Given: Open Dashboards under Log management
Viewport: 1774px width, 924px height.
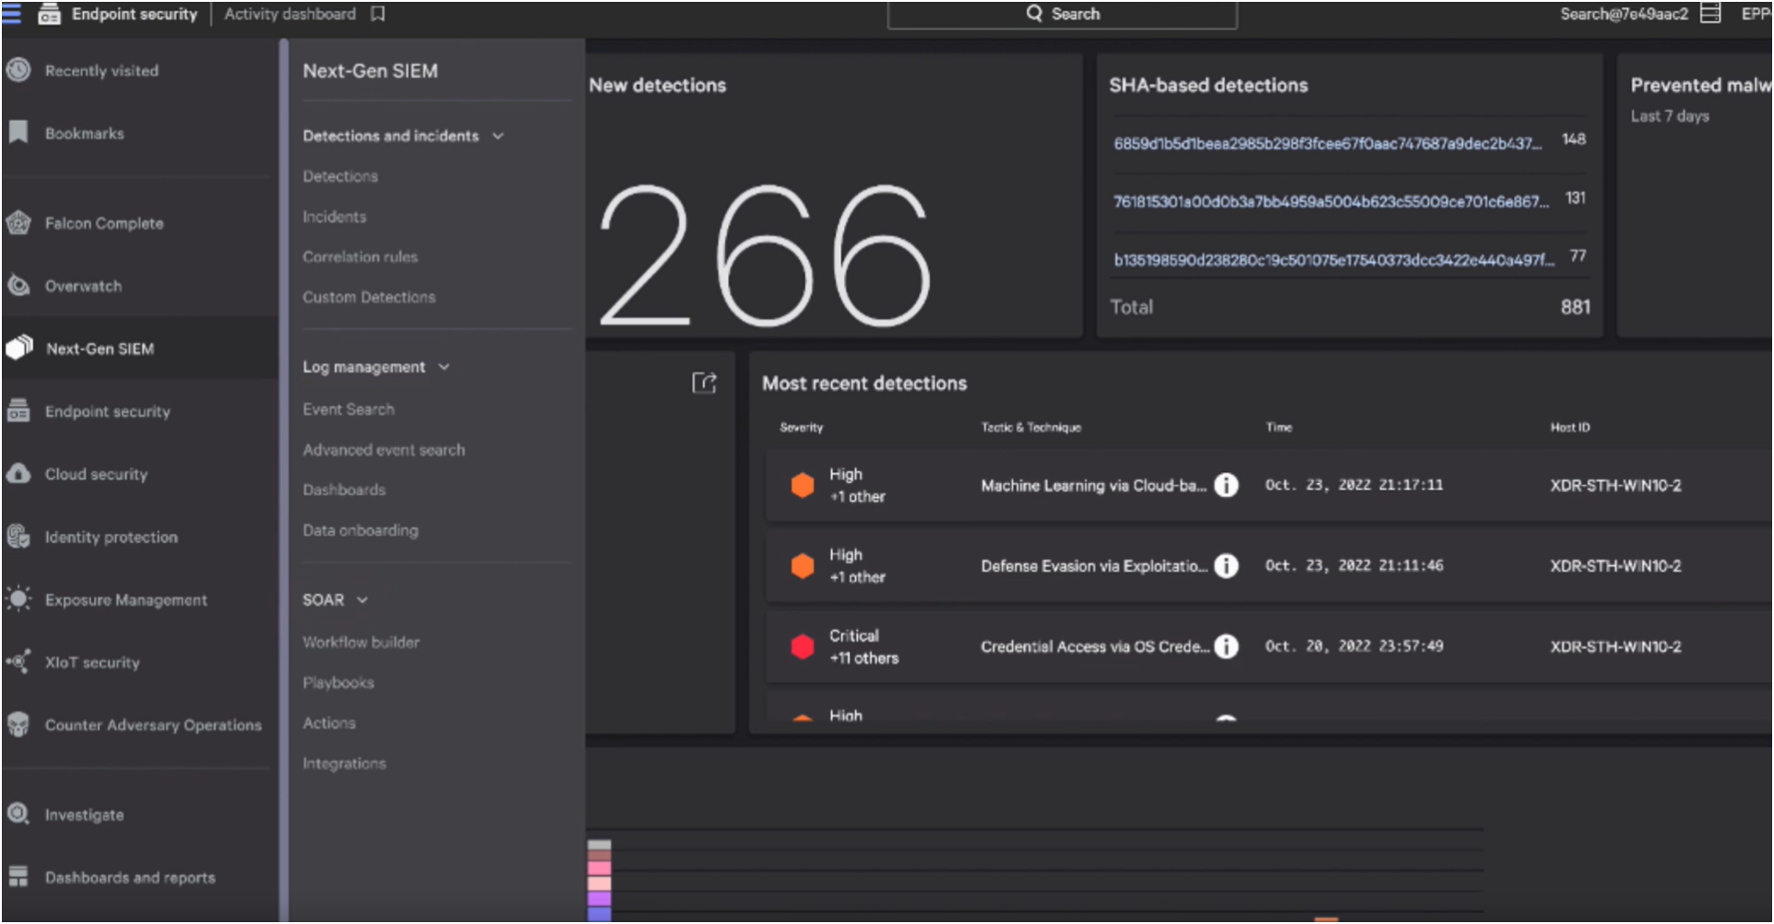Looking at the screenshot, I should click(344, 490).
